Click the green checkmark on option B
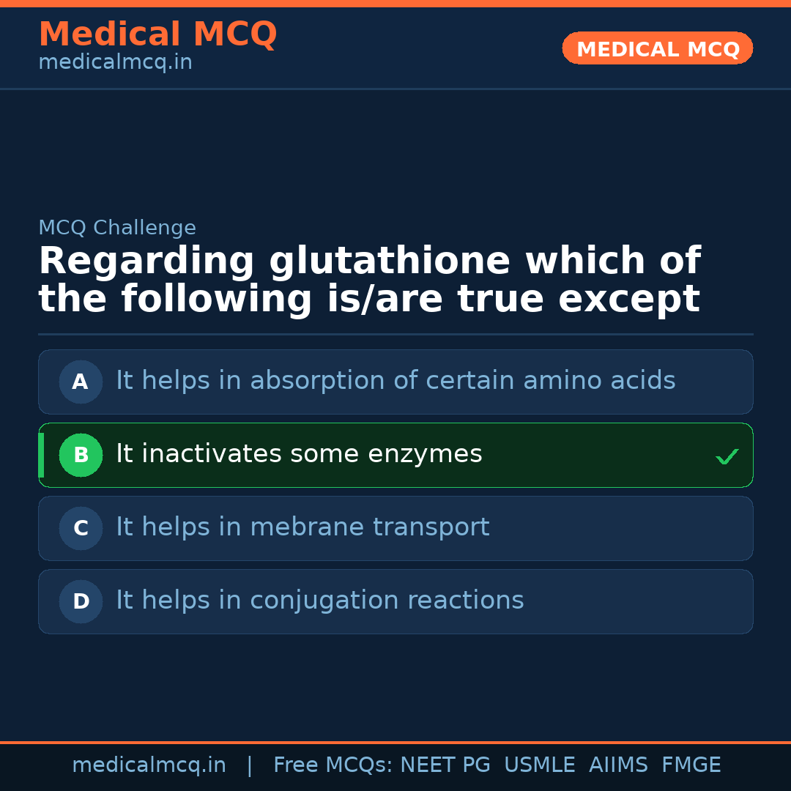 [727, 457]
